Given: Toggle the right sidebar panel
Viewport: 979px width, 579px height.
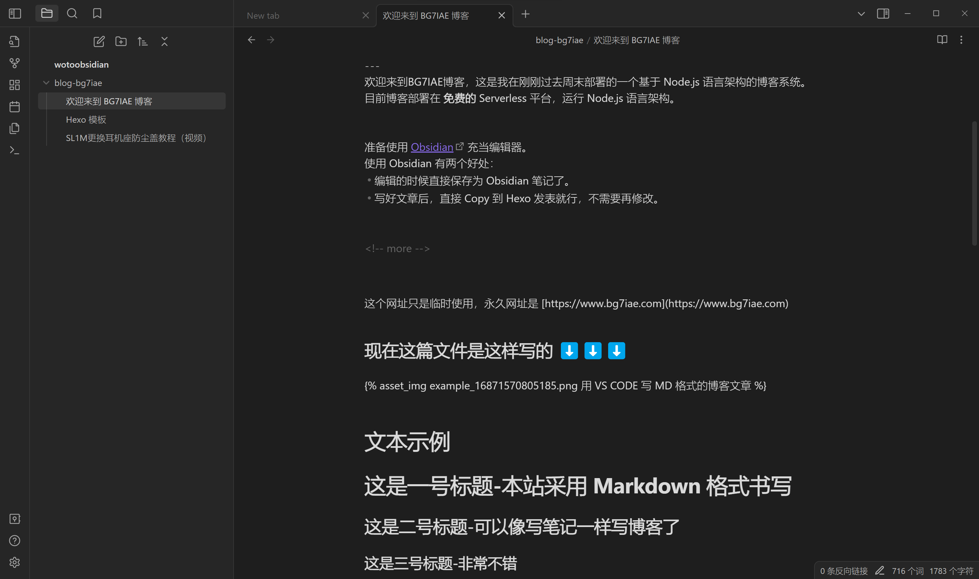Looking at the screenshot, I should tap(882, 14).
